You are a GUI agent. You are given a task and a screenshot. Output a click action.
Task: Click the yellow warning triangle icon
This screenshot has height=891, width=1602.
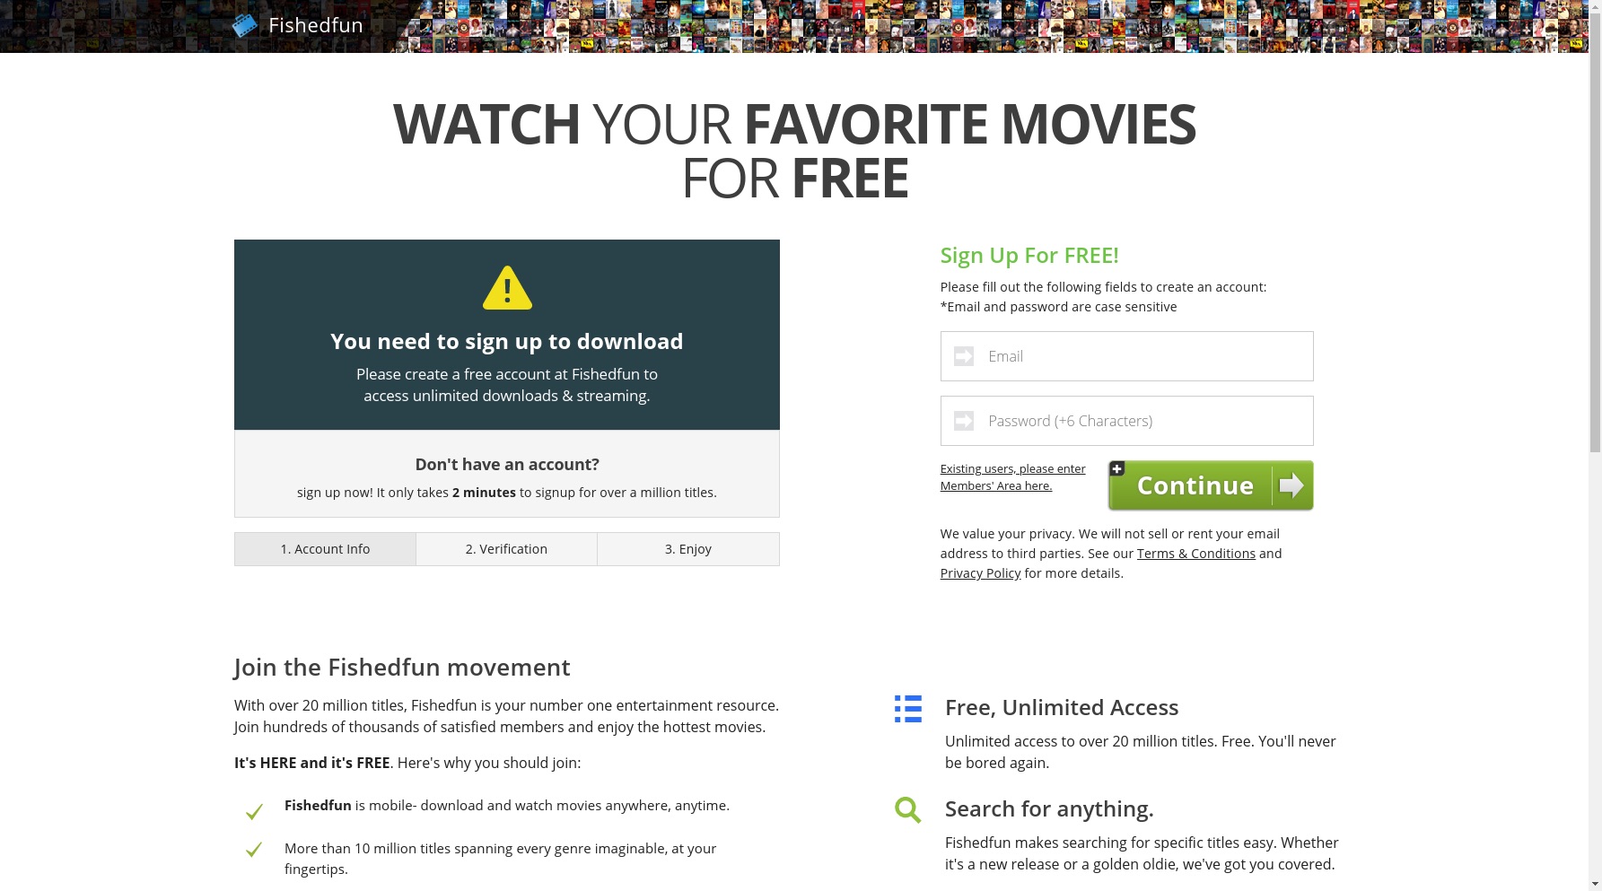pos(507,288)
